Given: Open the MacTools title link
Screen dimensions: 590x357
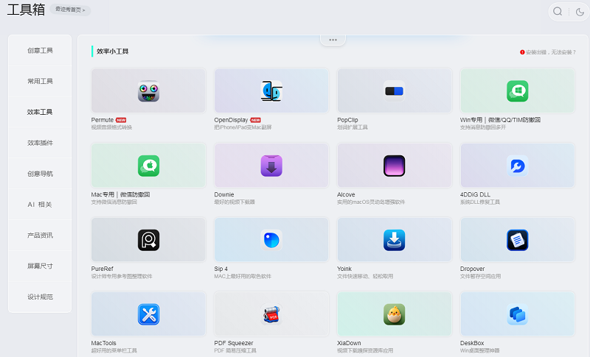Looking at the screenshot, I should coord(103,343).
